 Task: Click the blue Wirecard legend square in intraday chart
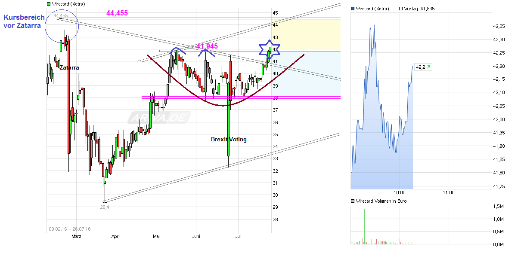point(353,9)
